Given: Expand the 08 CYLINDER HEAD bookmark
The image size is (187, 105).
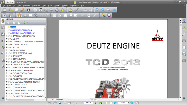Looking at the screenshot, I should click(7, 50).
